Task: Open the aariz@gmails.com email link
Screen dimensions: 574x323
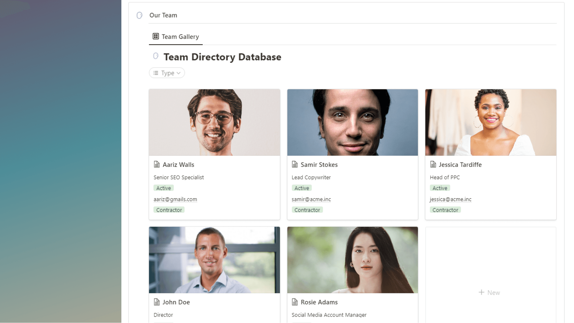Action: (x=175, y=199)
